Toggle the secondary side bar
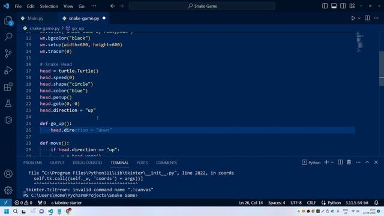Image resolution: width=384 pixels, height=216 pixels. [343, 6]
